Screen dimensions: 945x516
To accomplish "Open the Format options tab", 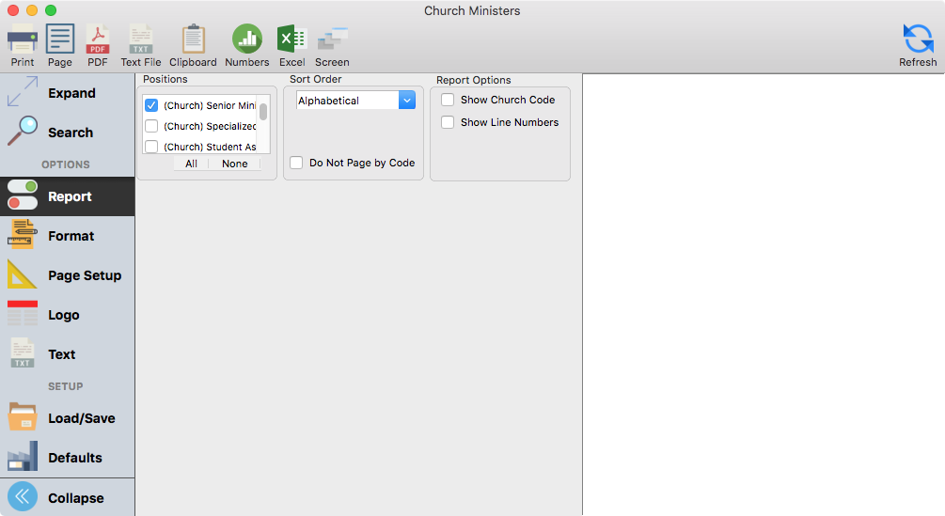I will point(67,236).
